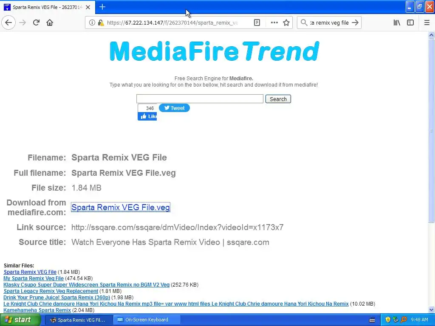Click the Facebook Like button
Screen dimensions: 435x326
(x=147, y=116)
